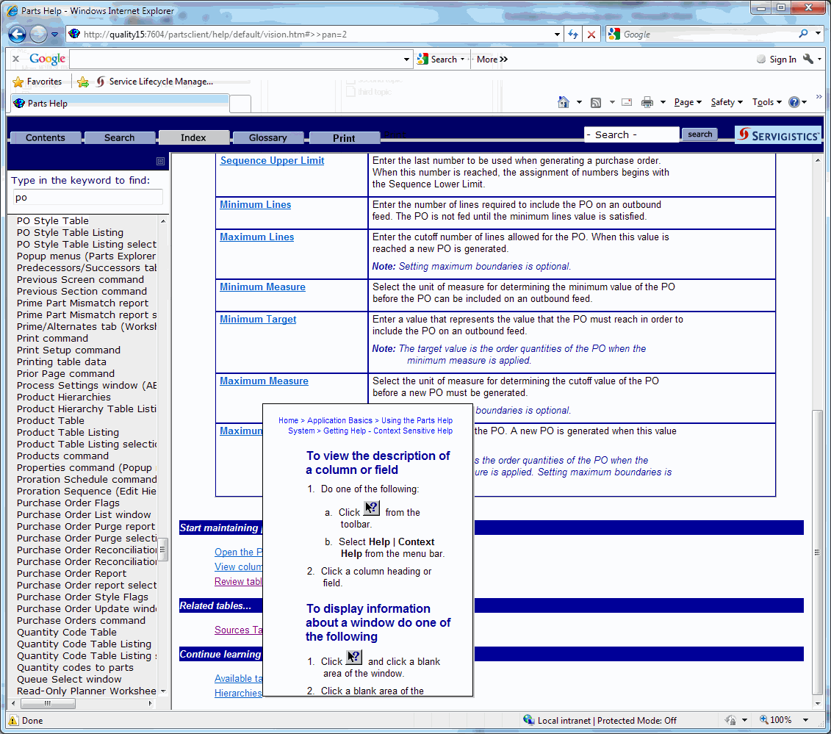Click the browser Back arrow button
The image size is (831, 734).
(x=18, y=35)
